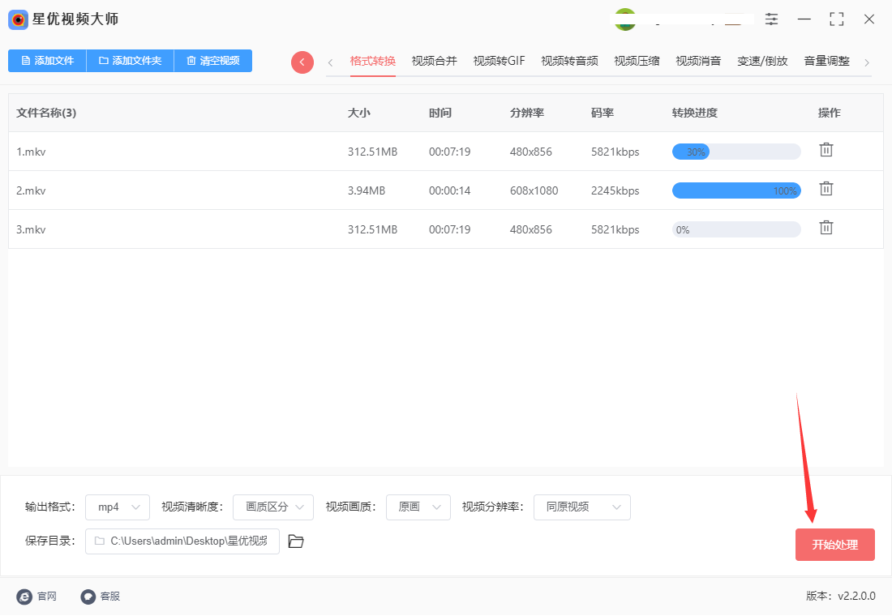The width and height of the screenshot is (892, 616).
Task: Switch to the 视频压缩 tab
Action: pos(637,60)
